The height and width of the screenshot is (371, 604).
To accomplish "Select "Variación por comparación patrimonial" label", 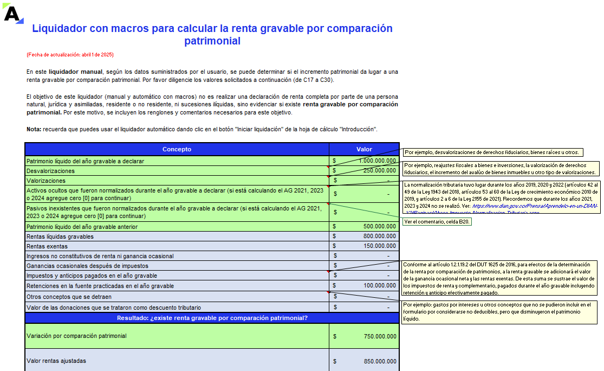I will pos(177,336).
